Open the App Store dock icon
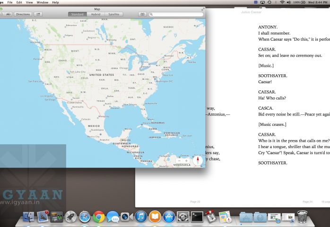This screenshot has height=227, width=330. tap(169, 217)
